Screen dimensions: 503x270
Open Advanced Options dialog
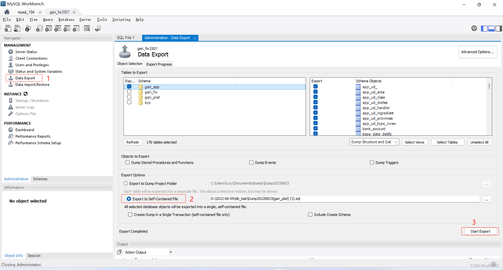[x=478, y=52]
